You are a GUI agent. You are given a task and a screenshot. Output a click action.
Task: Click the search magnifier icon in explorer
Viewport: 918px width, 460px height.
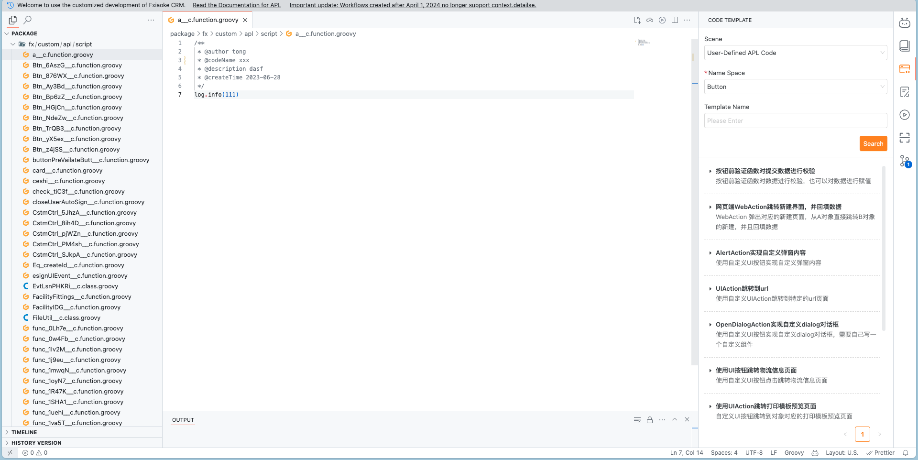pos(28,20)
